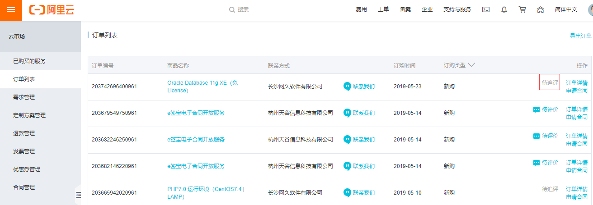This screenshot has width=593, height=205.
Task: Click 联系我们 chat icon for order 203742696400961
Action: (x=347, y=87)
